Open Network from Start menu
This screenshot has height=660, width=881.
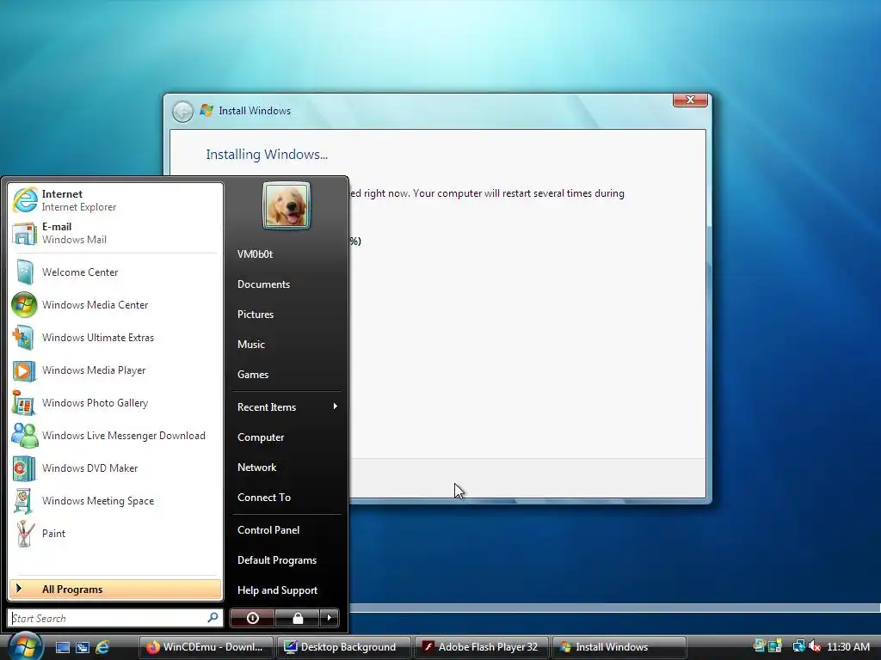[286, 467]
